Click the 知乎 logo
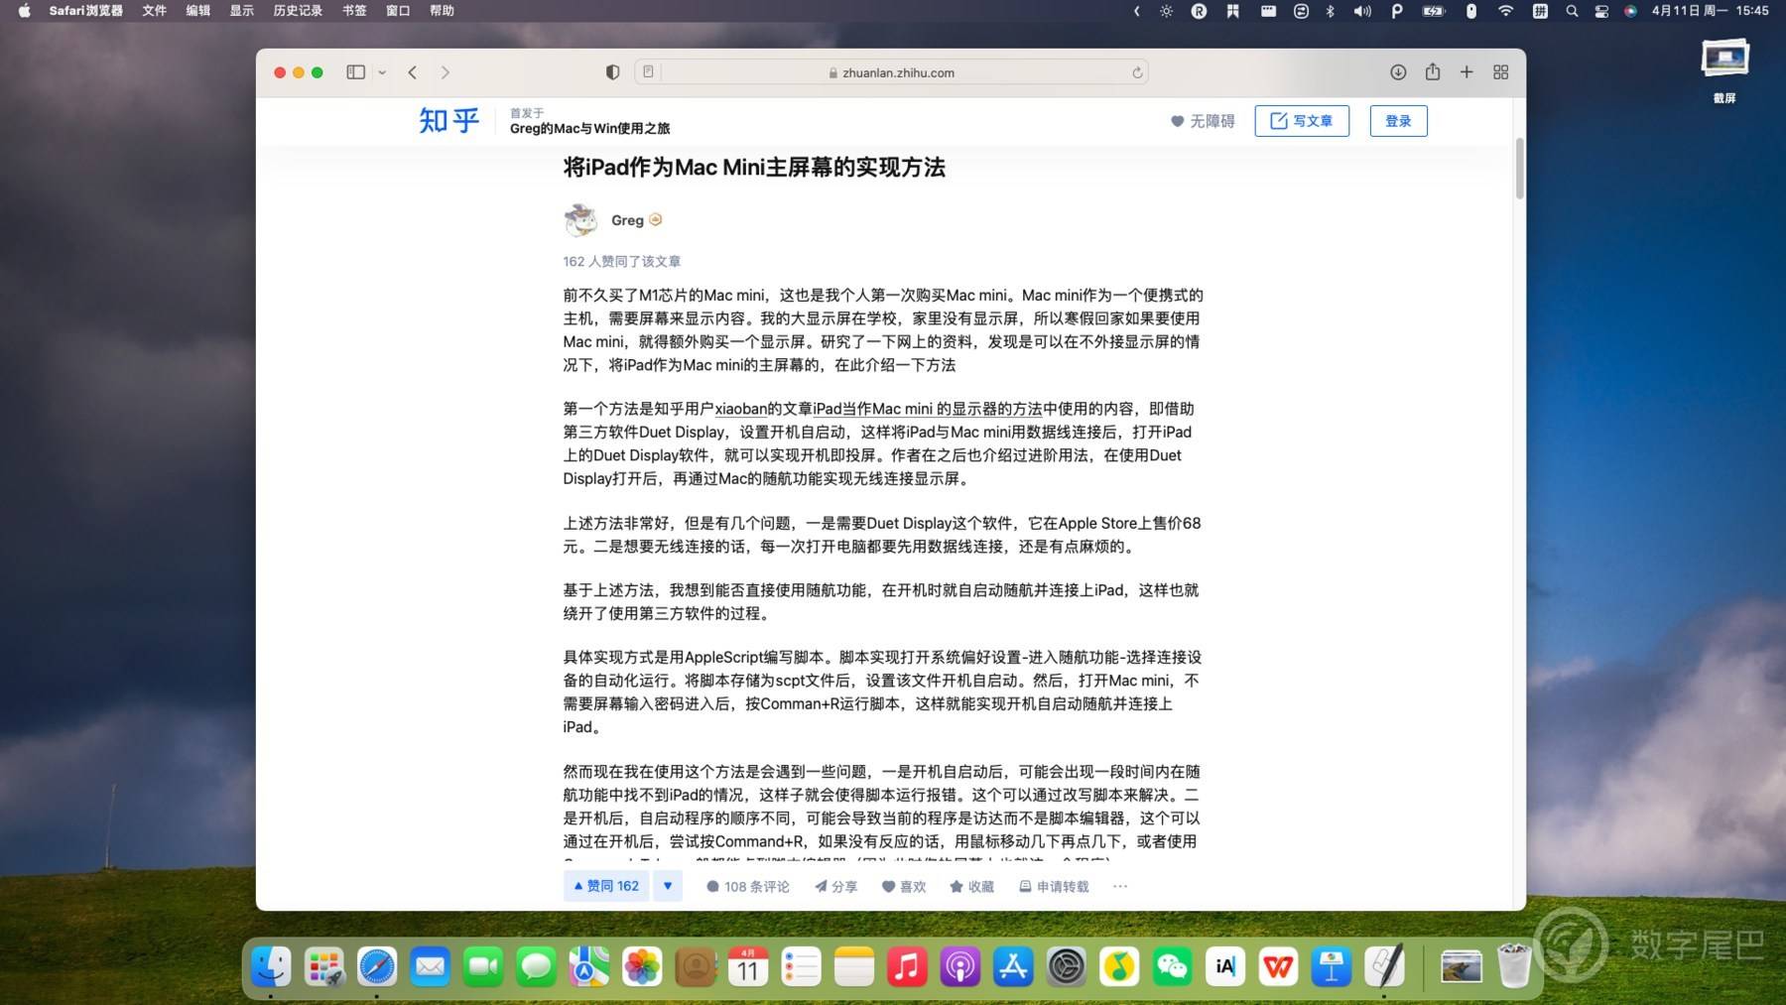This screenshot has height=1005, width=1786. 449,120
